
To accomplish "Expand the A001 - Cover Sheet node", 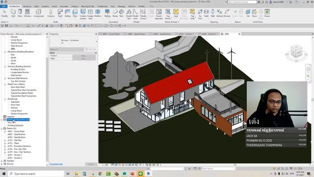I will point(5,131).
